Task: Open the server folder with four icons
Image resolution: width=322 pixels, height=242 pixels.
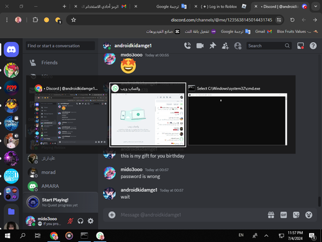Action: [x=12, y=194]
